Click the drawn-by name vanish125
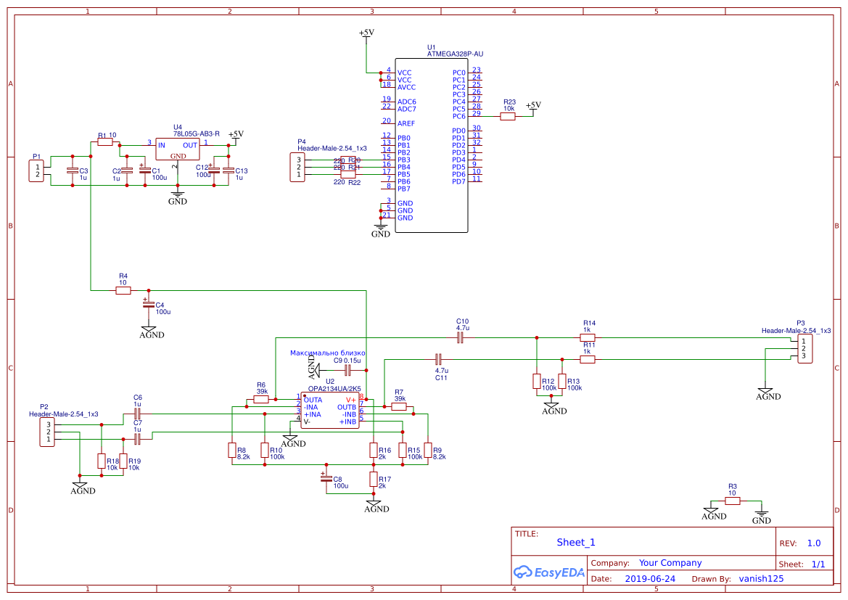 (761, 579)
